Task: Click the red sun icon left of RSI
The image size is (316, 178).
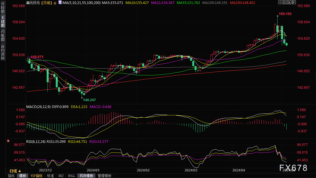Action: [x=8, y=141]
